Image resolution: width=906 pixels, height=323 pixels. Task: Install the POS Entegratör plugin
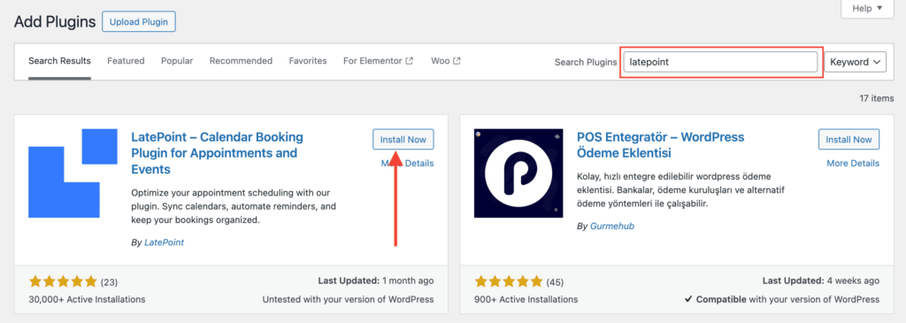click(848, 139)
